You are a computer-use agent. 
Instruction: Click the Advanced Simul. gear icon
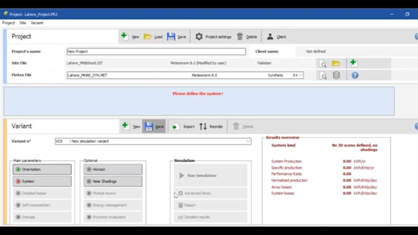point(181,193)
